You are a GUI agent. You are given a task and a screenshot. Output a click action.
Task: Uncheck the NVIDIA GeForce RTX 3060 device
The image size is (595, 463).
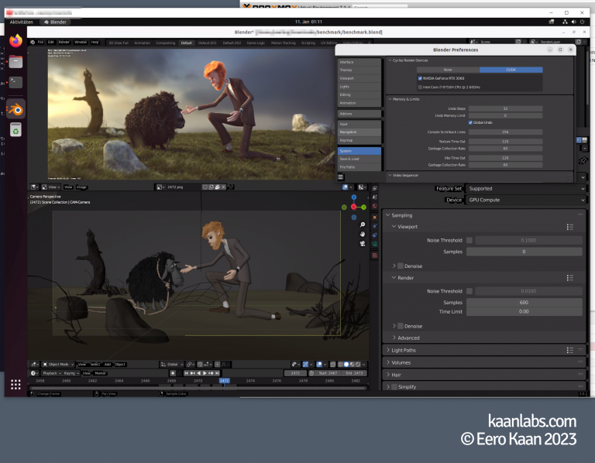420,78
